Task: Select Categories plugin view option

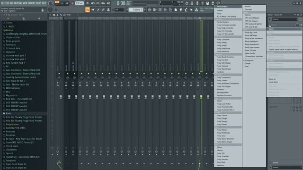Action: click(x=249, y=60)
